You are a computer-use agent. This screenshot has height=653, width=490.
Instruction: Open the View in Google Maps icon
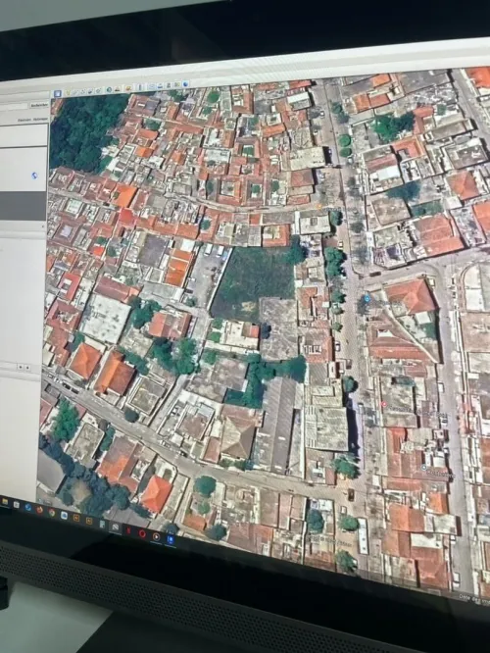177,84
